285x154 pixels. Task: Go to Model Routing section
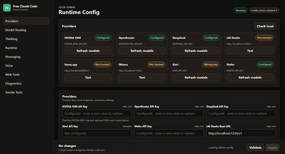(26, 30)
